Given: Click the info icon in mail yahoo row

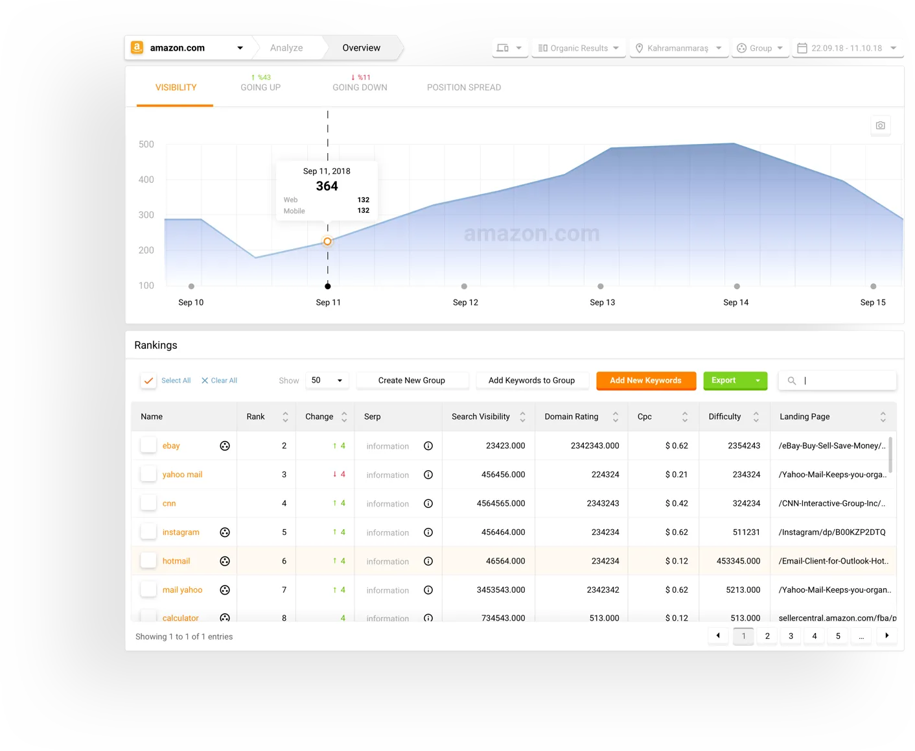Looking at the screenshot, I should click(428, 590).
